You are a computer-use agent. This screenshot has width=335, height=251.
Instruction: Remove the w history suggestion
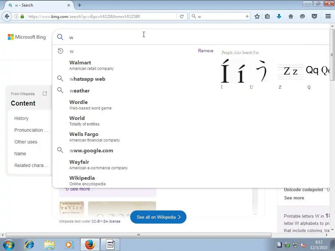(205, 51)
